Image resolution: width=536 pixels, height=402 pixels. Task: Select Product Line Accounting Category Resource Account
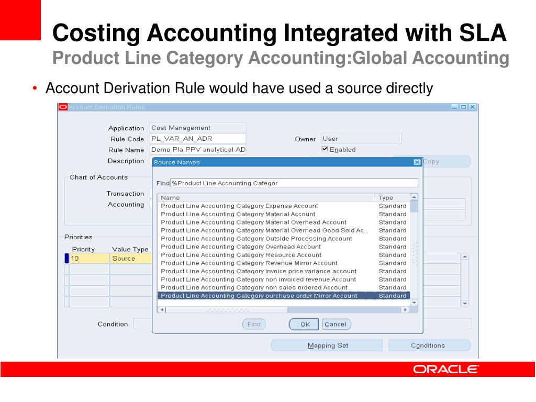coord(283,255)
